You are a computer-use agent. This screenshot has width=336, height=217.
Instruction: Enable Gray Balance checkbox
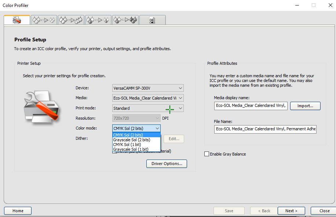207,154
